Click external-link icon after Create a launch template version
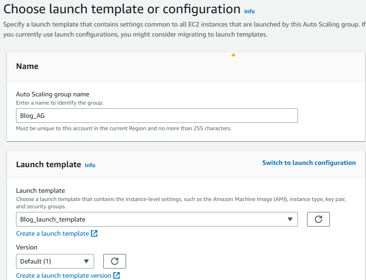Image resolution: width=366 pixels, height=280 pixels. [x=117, y=275]
